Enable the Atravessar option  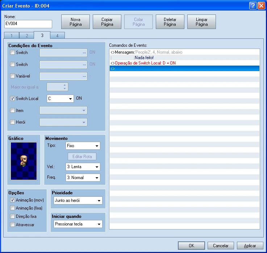coord(12,225)
